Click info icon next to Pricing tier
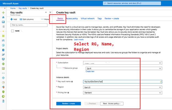 pos(68,93)
